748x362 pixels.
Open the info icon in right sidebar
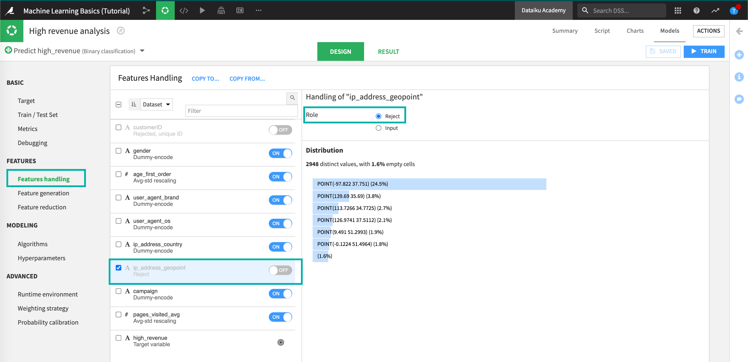(739, 77)
